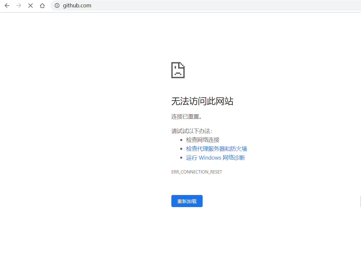Focus the github.com address bar

(206, 6)
